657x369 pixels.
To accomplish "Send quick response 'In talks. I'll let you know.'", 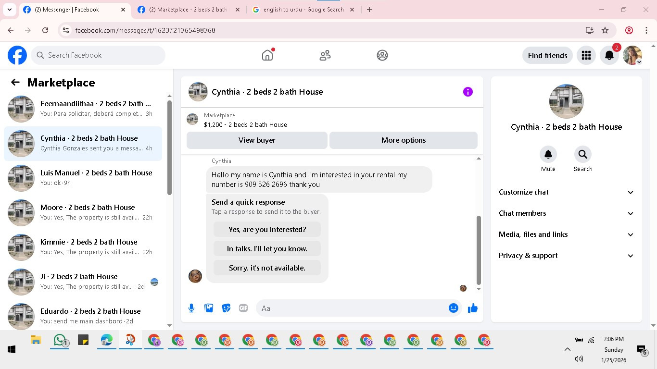I will (267, 249).
